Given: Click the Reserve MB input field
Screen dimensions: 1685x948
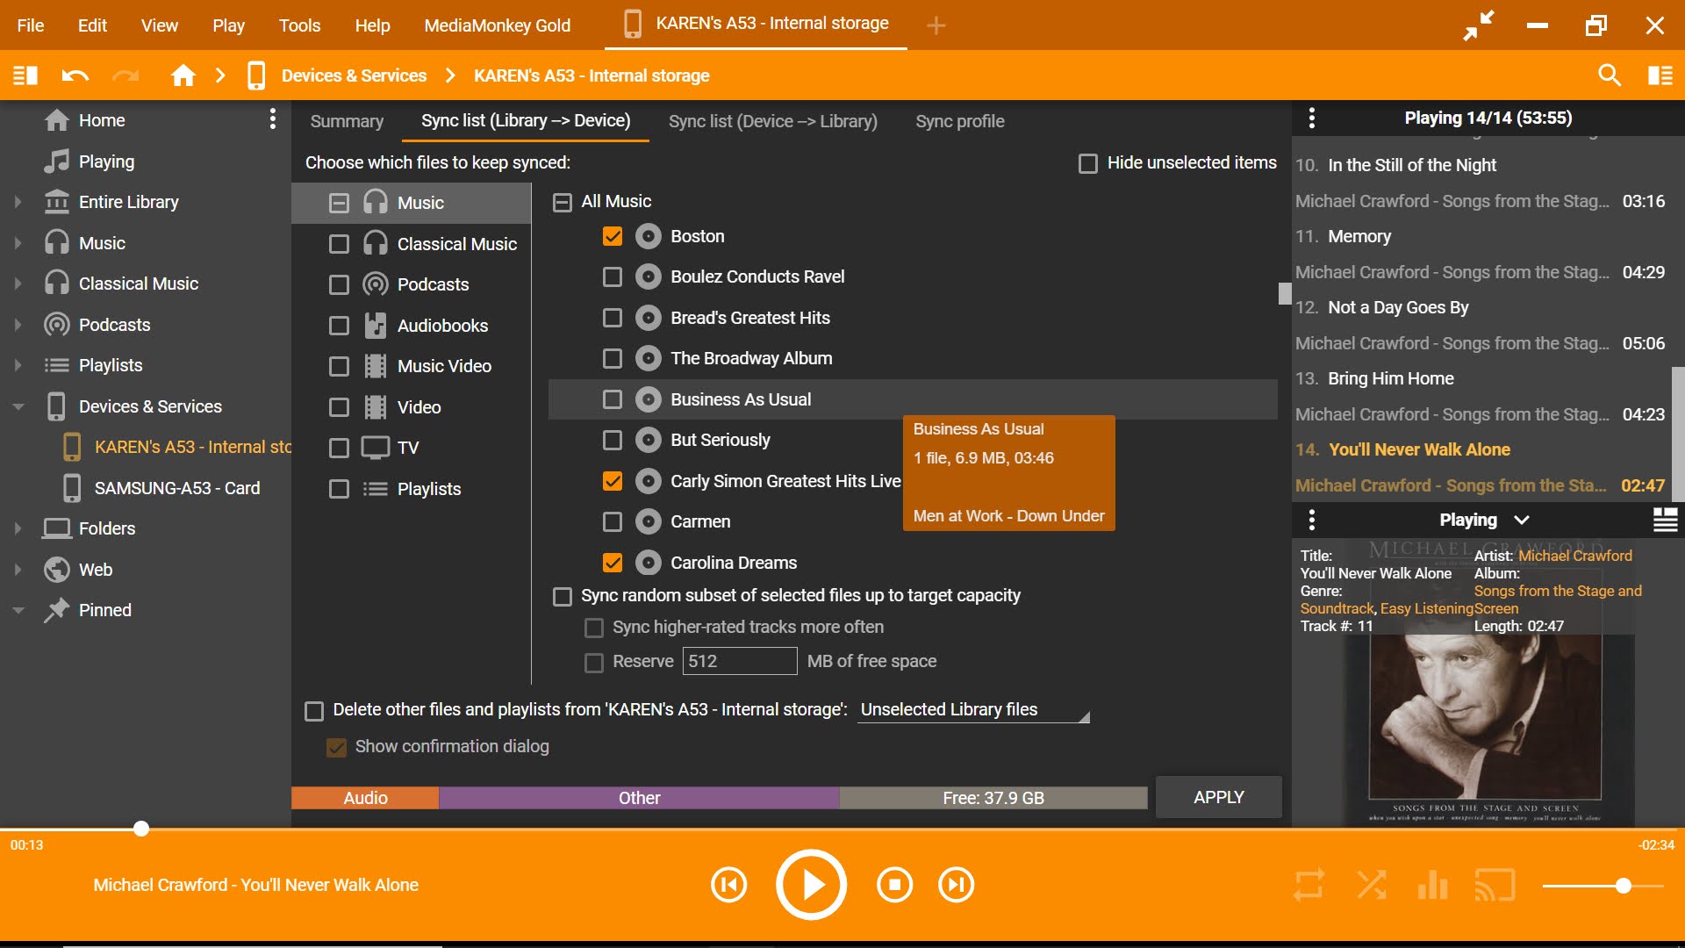Looking at the screenshot, I should point(739,661).
